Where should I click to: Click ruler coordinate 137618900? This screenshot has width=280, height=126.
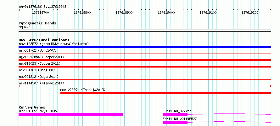coord(124,13)
